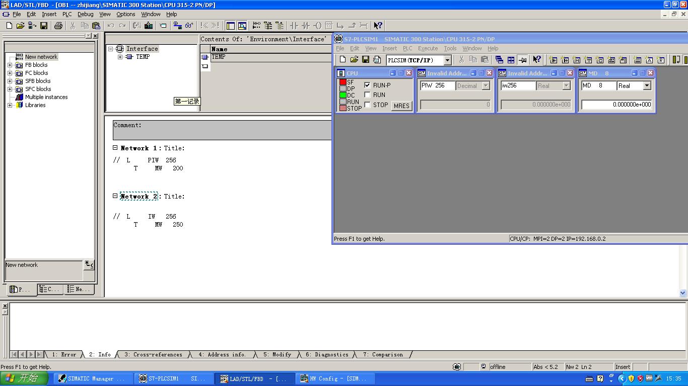Click the Windows Start button

pyautogui.click(x=24, y=378)
